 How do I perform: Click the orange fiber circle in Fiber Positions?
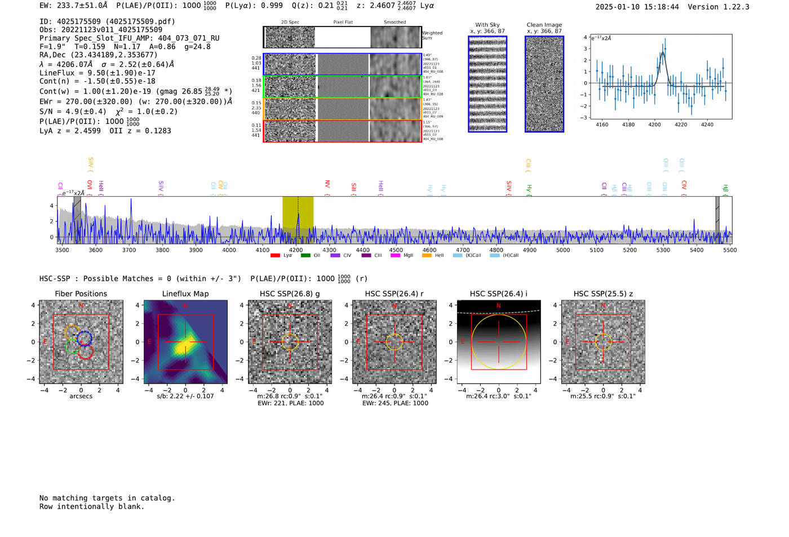[x=72, y=332]
